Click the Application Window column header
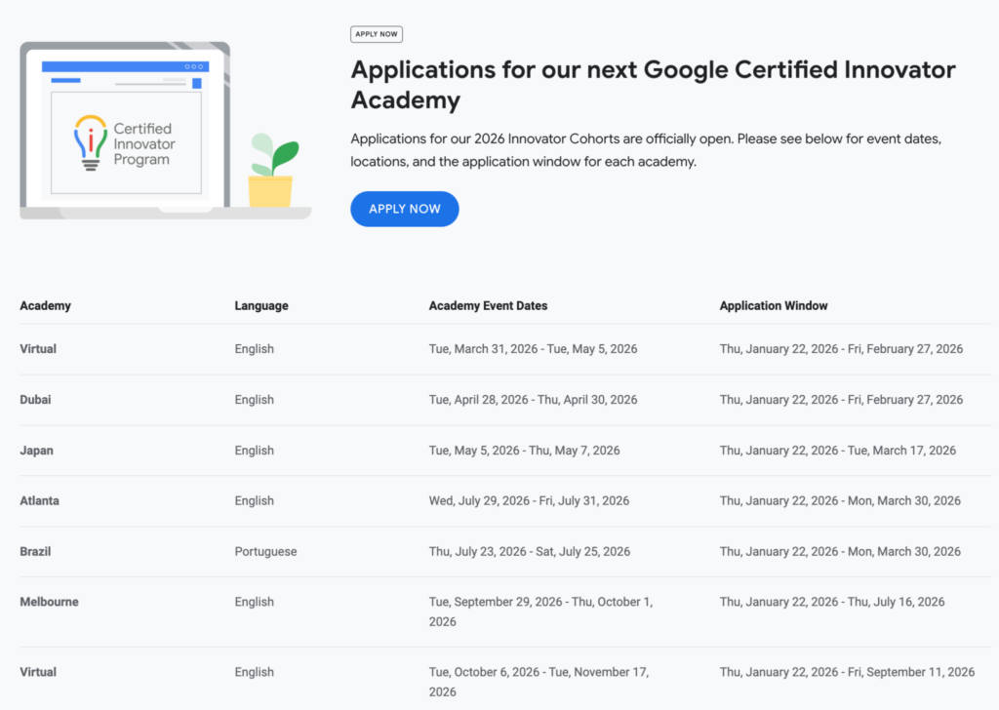 coord(774,305)
